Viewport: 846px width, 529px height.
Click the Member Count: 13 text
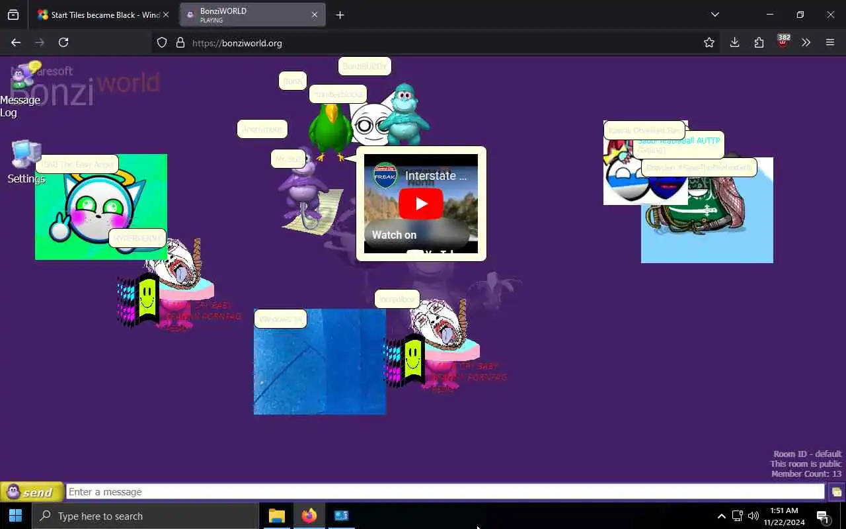pos(806,473)
